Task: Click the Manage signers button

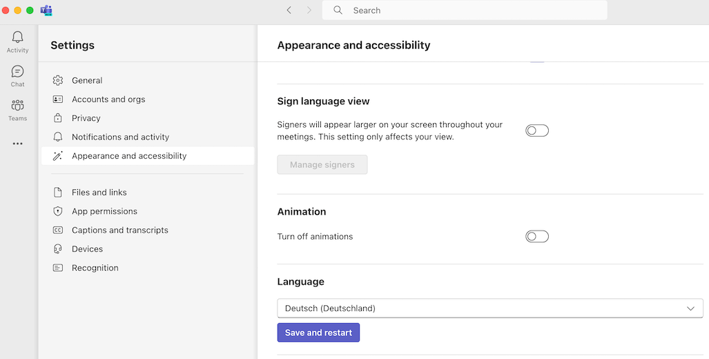Action: (322, 165)
